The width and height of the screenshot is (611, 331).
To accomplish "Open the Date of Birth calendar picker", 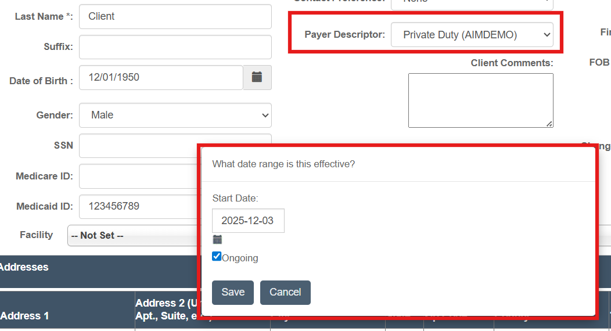I will [x=257, y=77].
